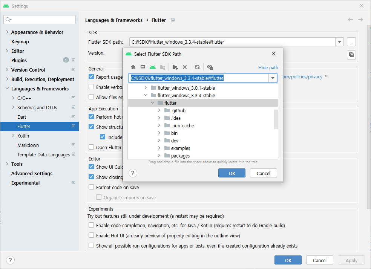The image size is (371, 269).
Task: Refresh the folder tree
Action: coord(197,67)
